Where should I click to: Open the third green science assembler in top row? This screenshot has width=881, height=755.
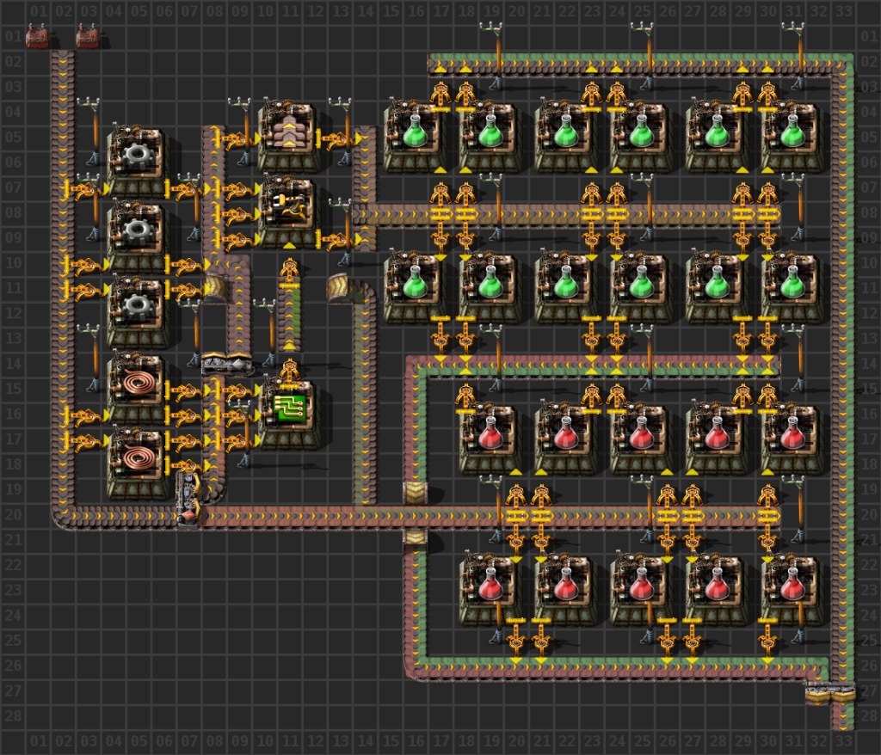coord(566,138)
